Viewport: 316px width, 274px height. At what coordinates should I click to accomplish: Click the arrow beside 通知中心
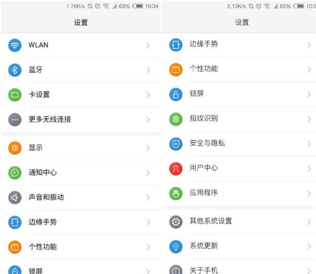pyautogui.click(x=149, y=172)
